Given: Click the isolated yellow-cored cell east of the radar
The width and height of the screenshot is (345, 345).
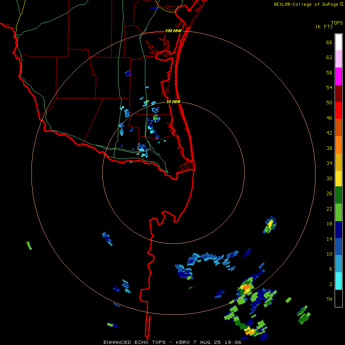Looking at the screenshot, I should point(269,225).
